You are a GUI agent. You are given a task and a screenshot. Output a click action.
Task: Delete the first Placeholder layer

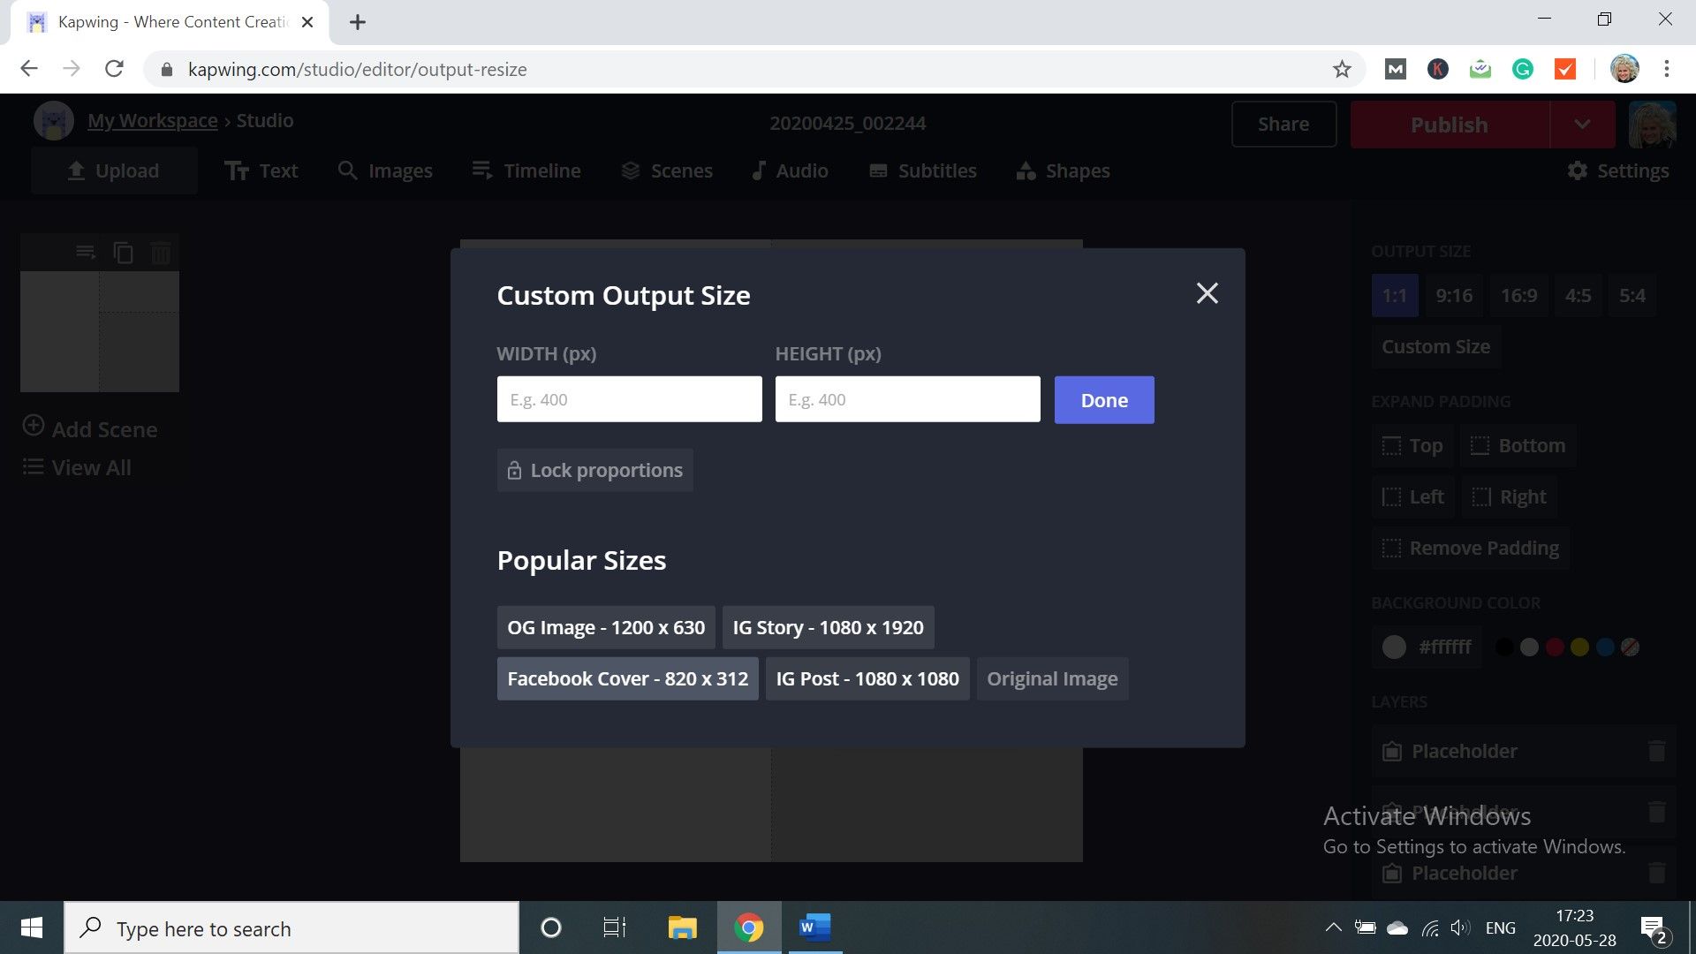click(x=1656, y=751)
